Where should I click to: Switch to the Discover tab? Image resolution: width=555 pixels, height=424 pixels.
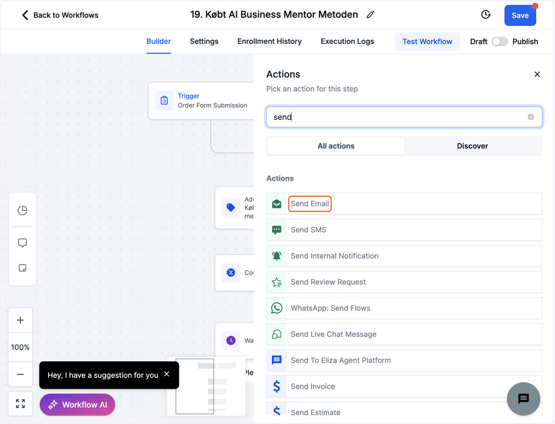[x=473, y=146]
